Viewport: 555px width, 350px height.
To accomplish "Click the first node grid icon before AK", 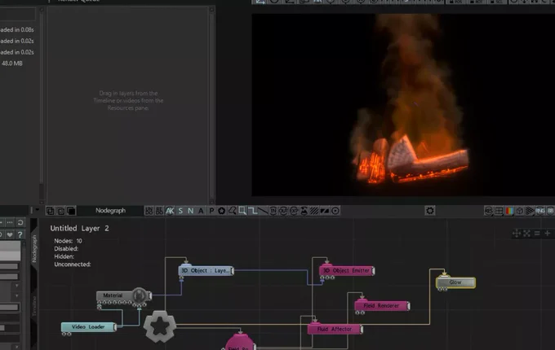I will coord(149,211).
